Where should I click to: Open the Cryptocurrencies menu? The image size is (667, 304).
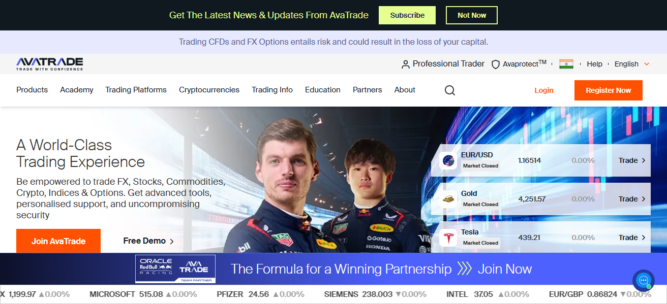point(209,90)
